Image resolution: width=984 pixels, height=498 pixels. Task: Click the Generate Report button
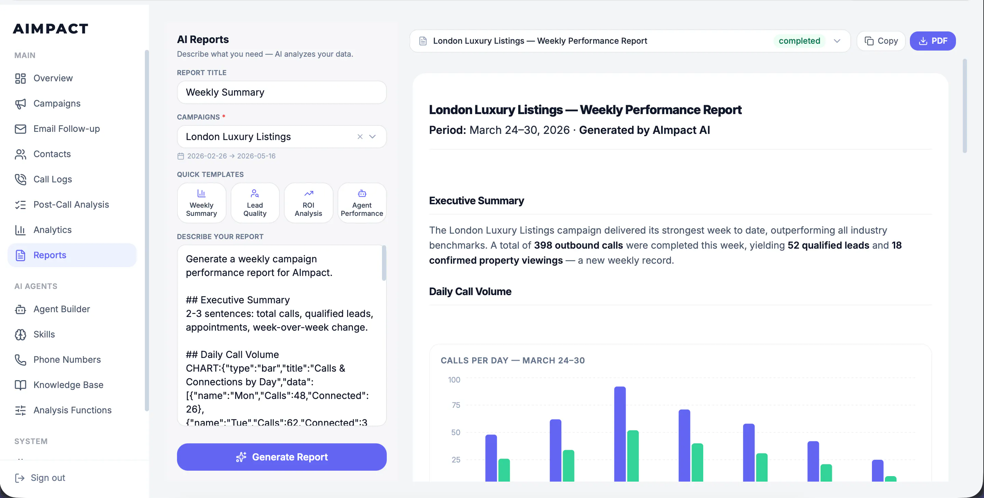282,457
